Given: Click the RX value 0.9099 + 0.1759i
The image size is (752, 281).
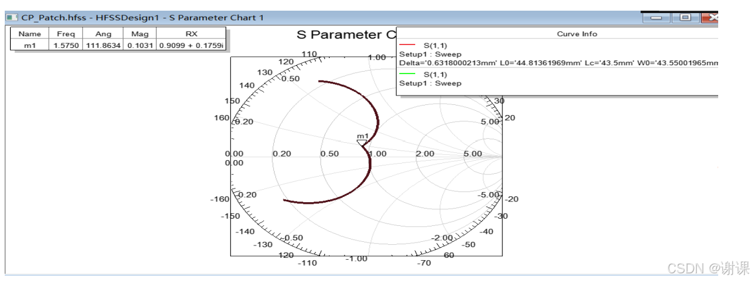Looking at the screenshot, I should point(192,45).
